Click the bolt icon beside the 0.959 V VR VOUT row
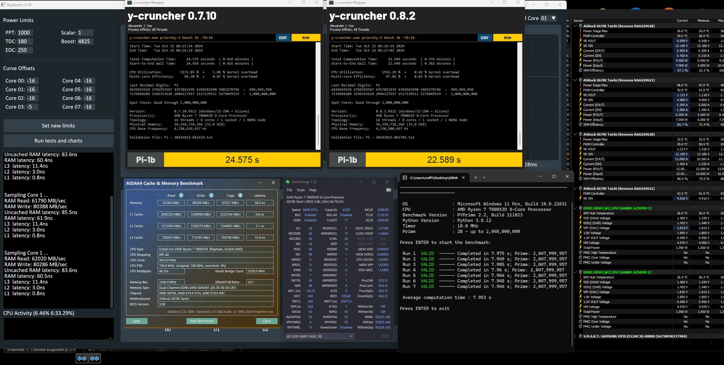The height and width of the screenshot is (365, 724). pos(581,41)
